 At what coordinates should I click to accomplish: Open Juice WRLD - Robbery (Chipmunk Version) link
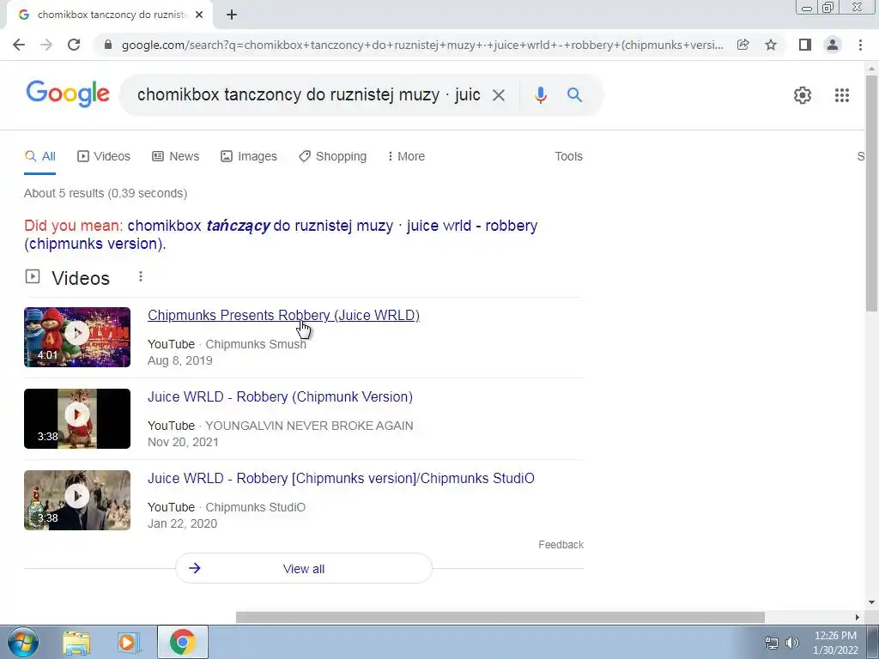tap(280, 396)
